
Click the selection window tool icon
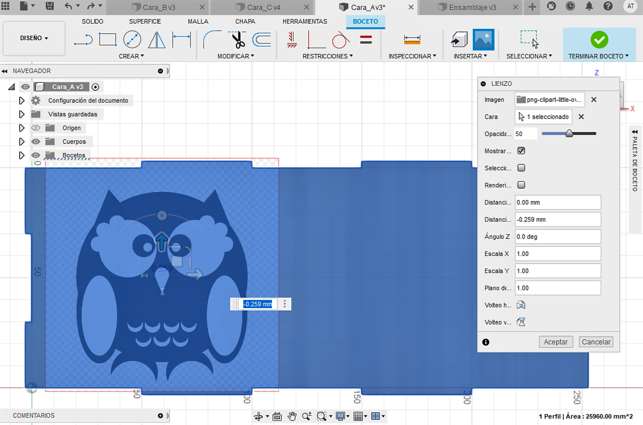529,39
